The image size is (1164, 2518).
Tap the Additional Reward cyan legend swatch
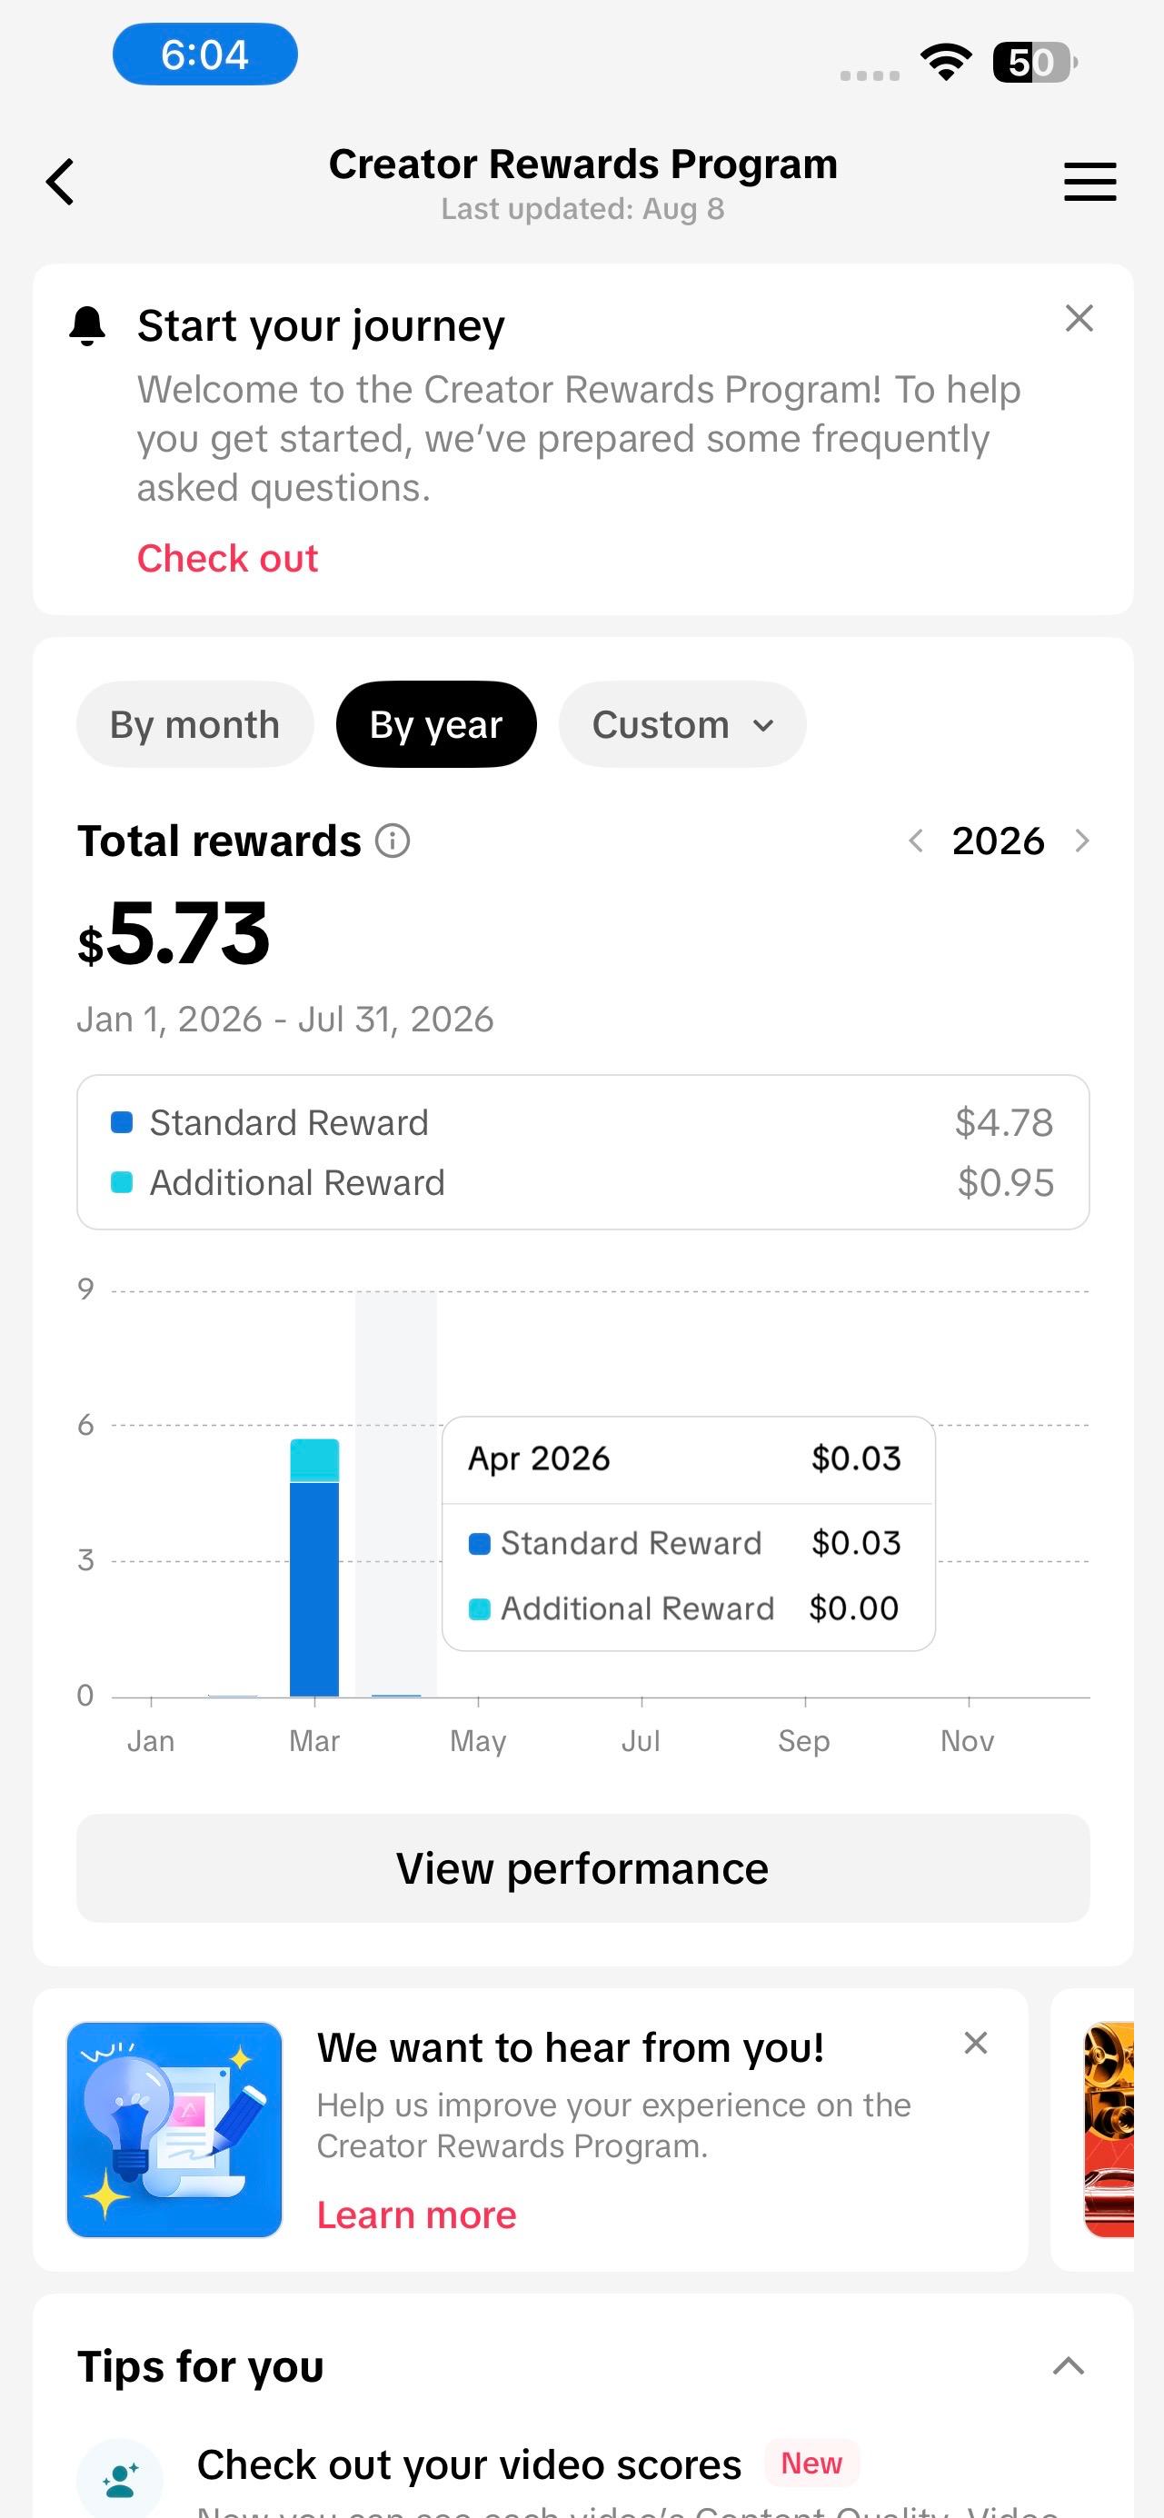coord(122,1183)
